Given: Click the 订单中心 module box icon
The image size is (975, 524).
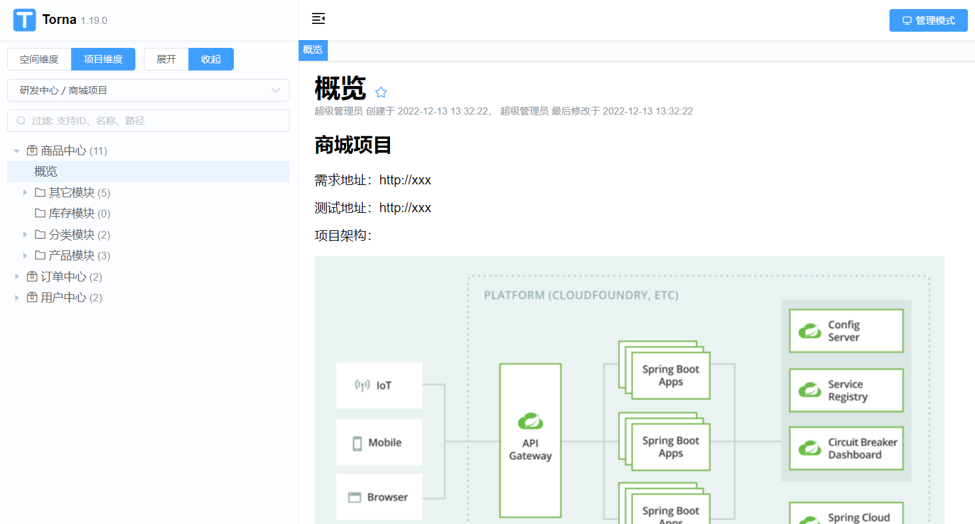Looking at the screenshot, I should coord(32,277).
